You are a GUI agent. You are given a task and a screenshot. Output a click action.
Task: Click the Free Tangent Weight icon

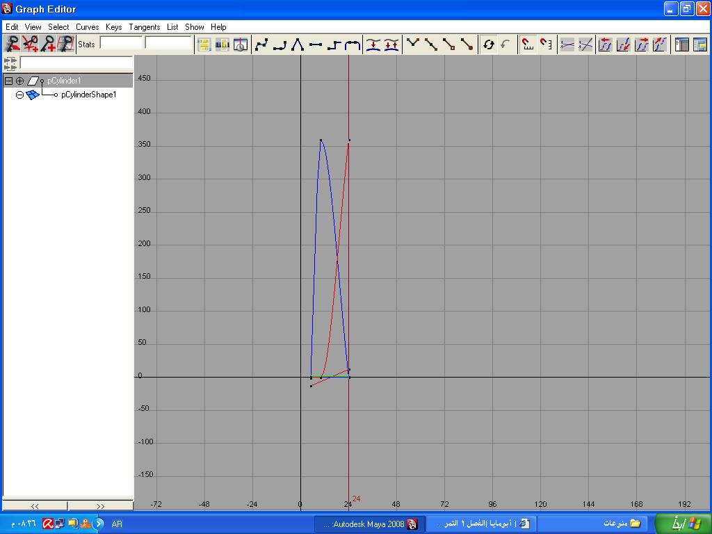(449, 44)
